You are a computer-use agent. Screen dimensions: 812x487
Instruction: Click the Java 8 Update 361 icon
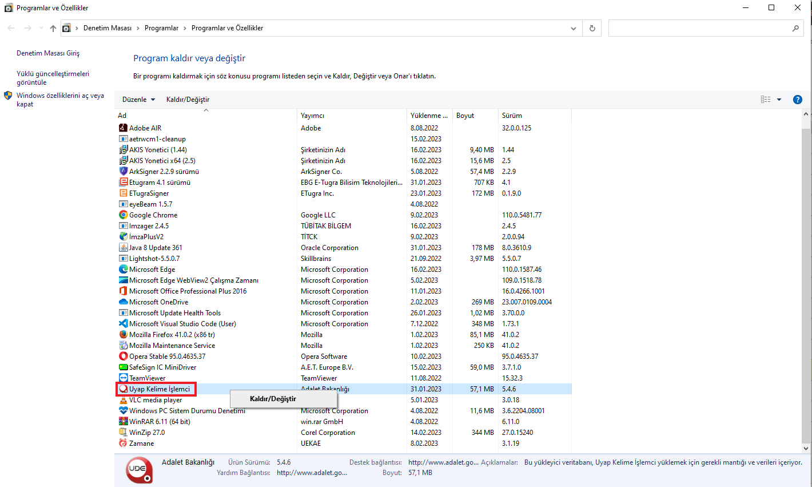[x=123, y=248]
